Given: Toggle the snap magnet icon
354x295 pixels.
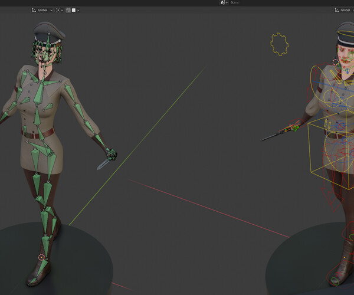Looking at the screenshot, I should 68,10.
